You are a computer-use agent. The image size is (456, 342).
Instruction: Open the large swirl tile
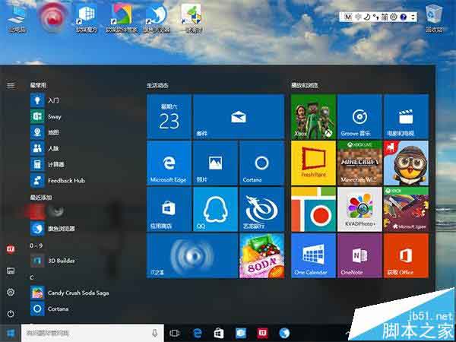192,255
